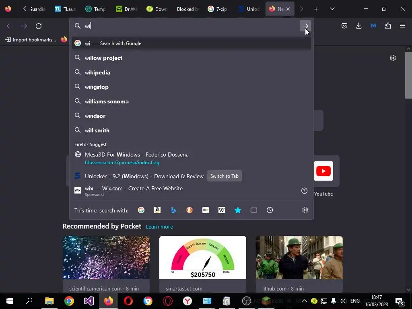Screen dimensions: 412x309
Task: Choose 'willow project' suggestion
Action: tap(191, 58)
